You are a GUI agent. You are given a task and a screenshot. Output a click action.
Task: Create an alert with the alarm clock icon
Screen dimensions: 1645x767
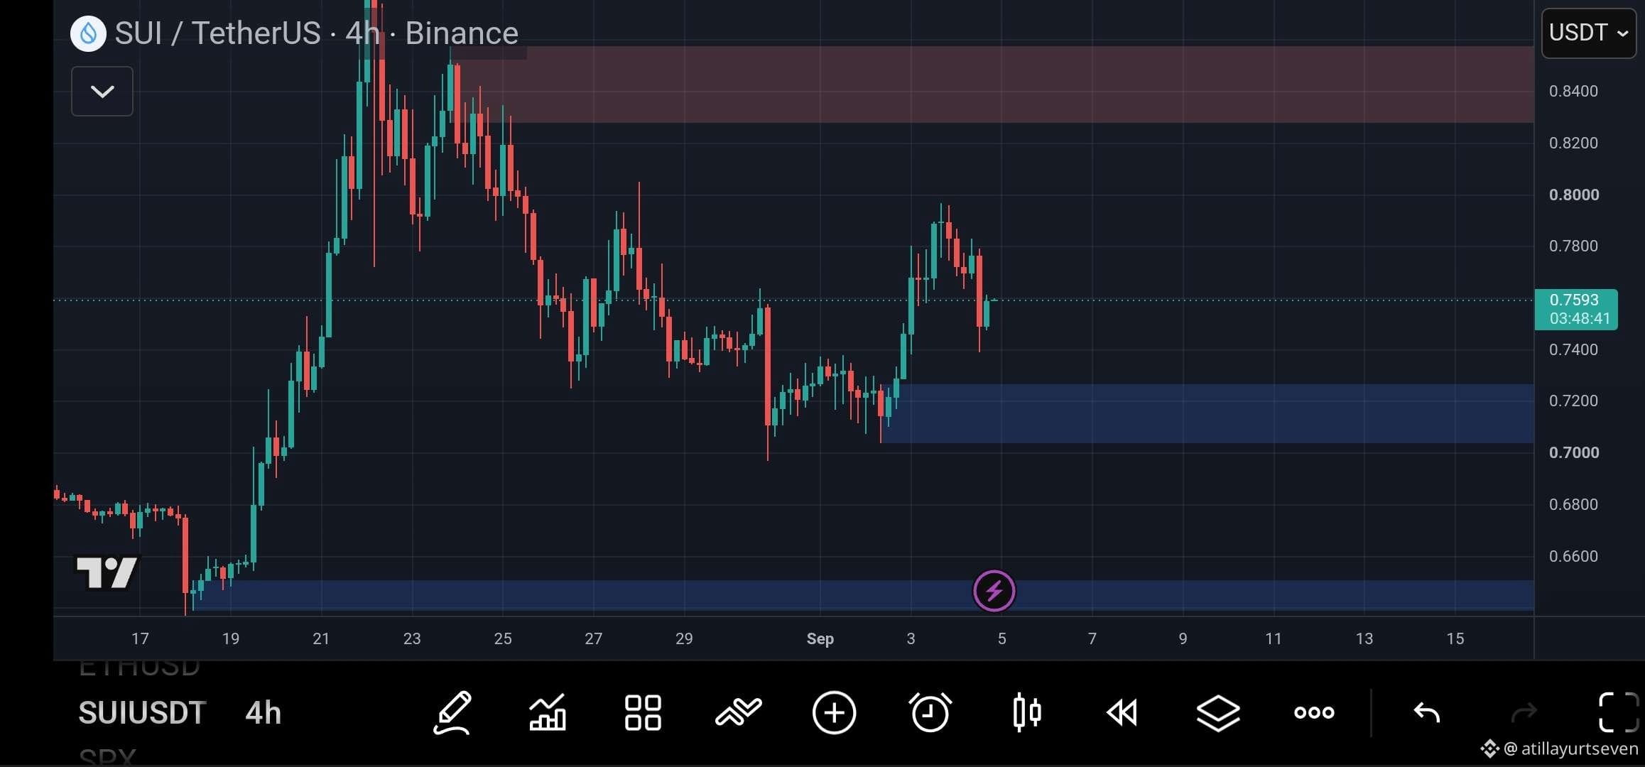click(930, 712)
